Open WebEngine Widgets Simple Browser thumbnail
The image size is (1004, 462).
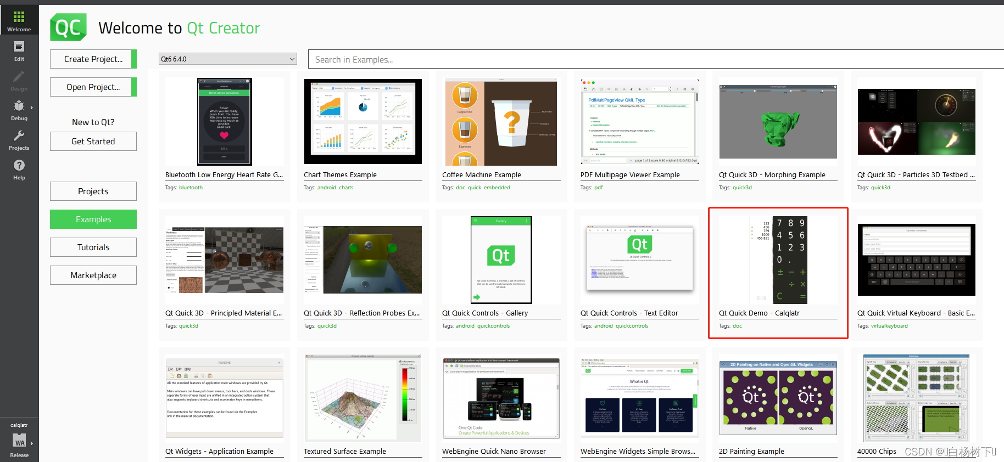click(640, 398)
